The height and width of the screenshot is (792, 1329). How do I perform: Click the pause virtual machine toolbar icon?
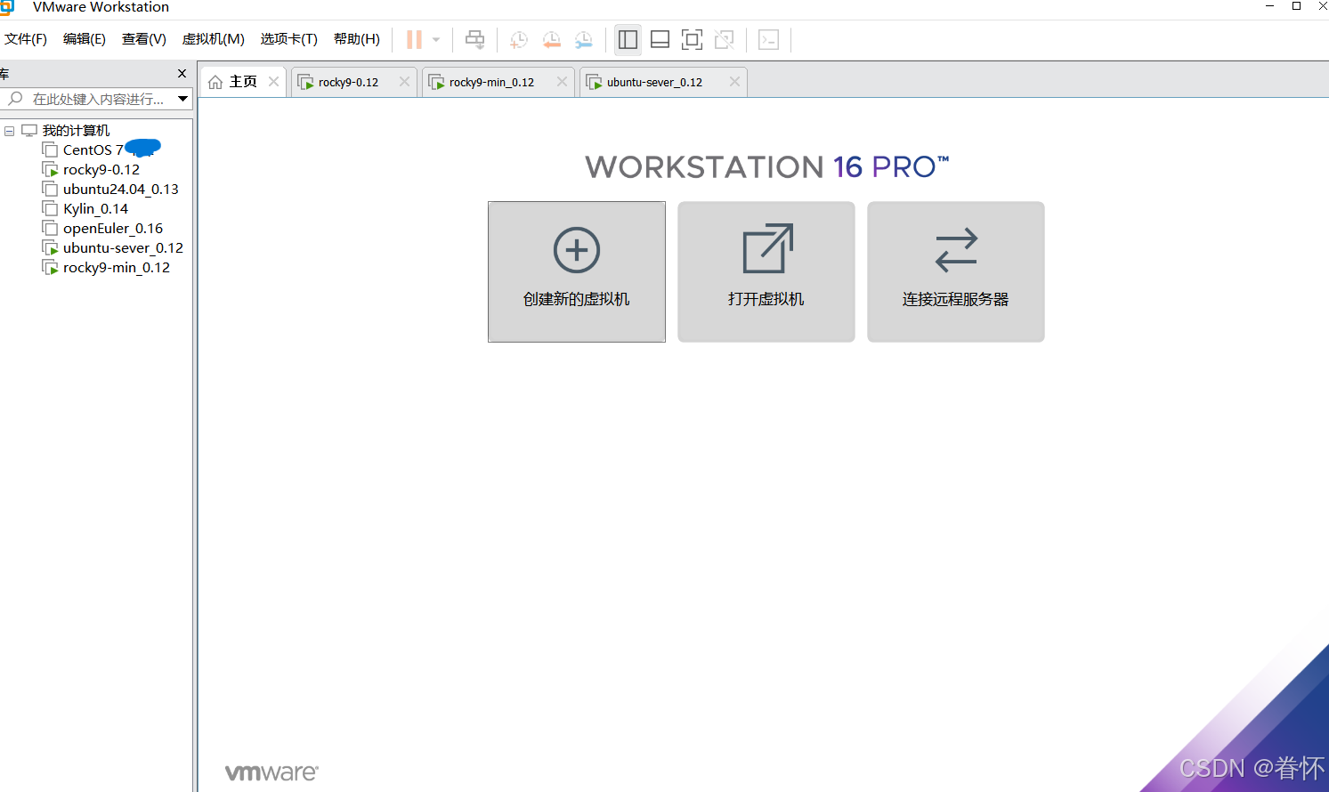tap(414, 39)
